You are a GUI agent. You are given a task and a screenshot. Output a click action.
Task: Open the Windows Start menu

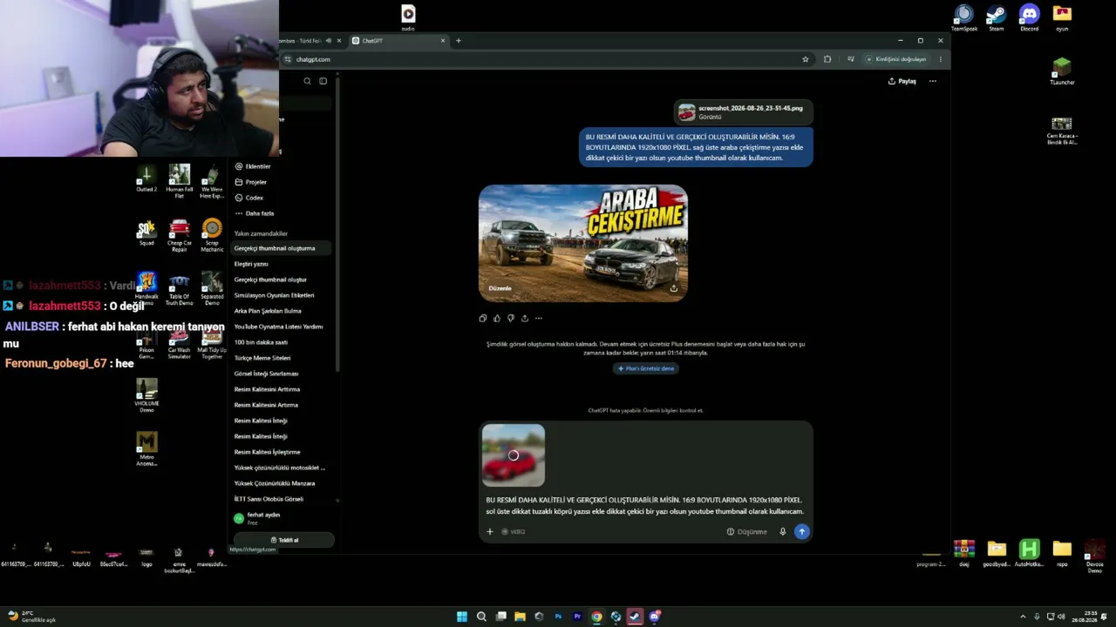point(462,617)
